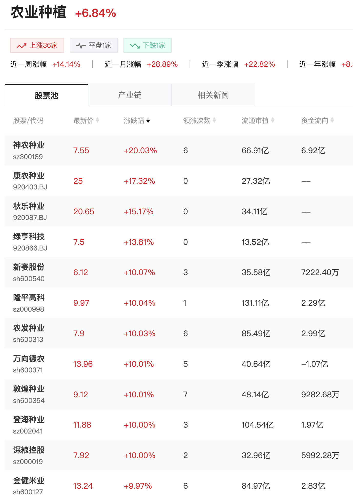Screen dimensions: 353x501
Task: View 农发种业 stock details
Action: 29,328
